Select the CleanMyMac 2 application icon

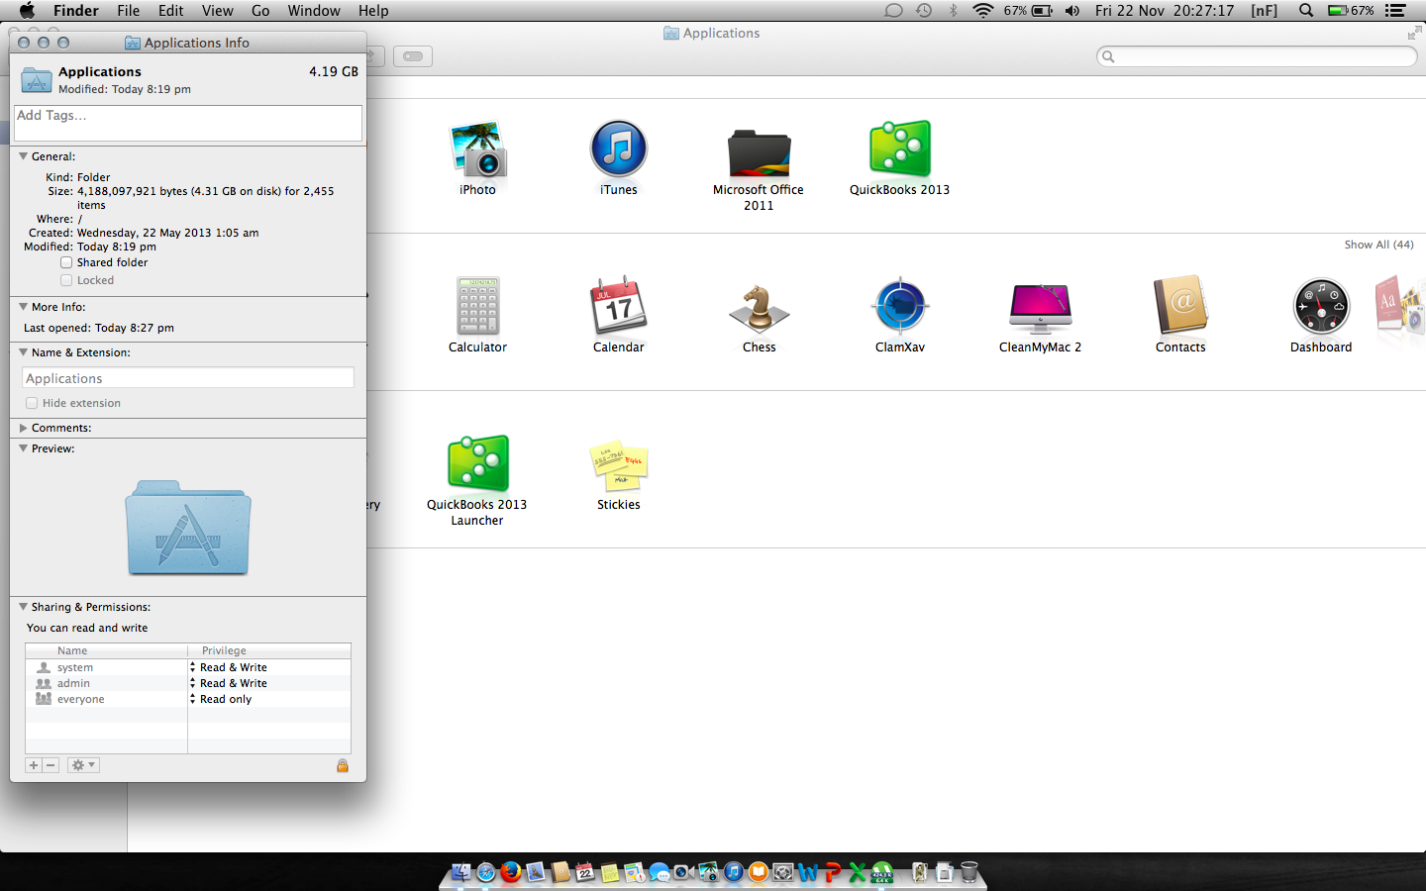coord(1040,308)
